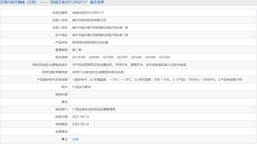Click the 其他内容 label
Viewport: 257px width, 144px height.
pos(61,95)
